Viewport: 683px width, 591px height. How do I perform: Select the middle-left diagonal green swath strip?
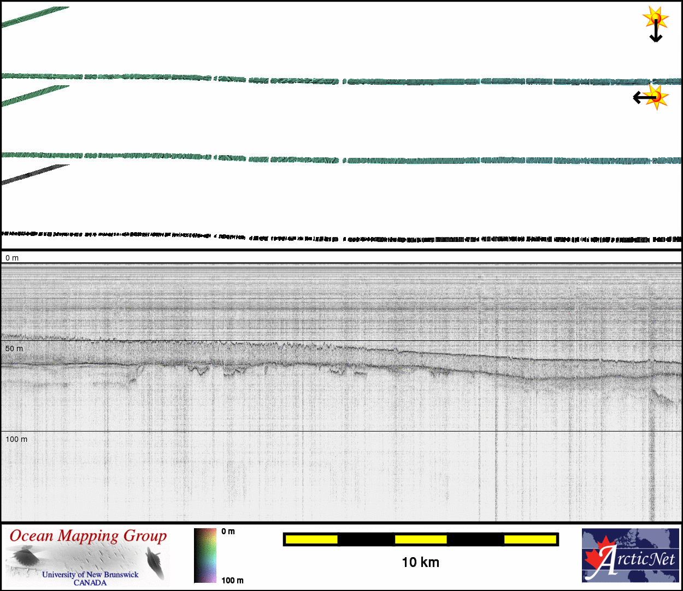pyautogui.click(x=35, y=96)
